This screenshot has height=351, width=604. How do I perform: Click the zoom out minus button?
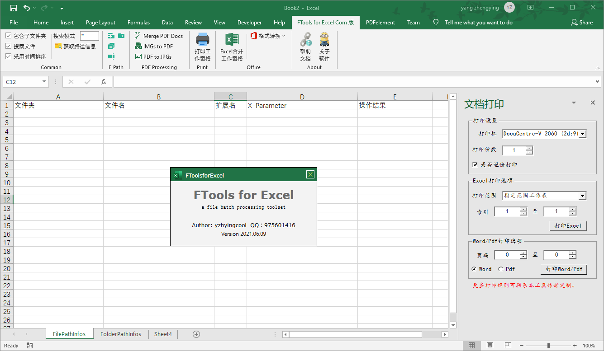(523, 346)
